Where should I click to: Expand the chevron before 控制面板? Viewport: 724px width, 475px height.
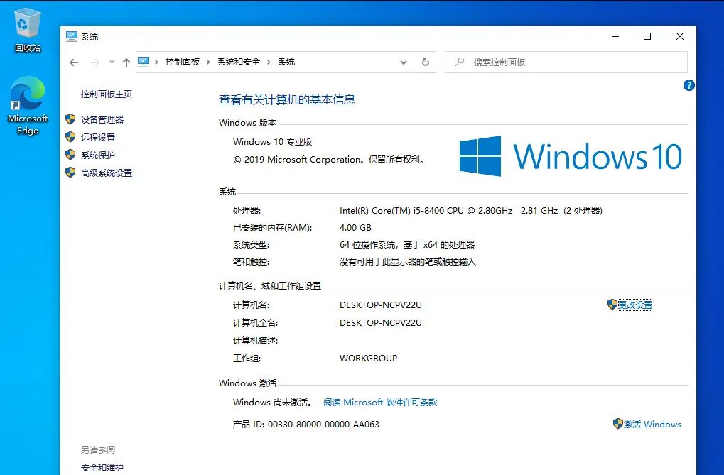click(156, 62)
